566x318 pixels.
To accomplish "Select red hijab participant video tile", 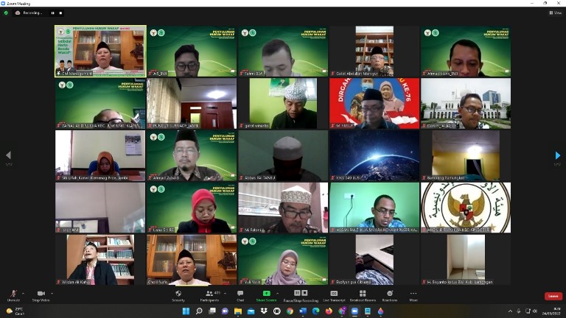I will (x=192, y=208).
